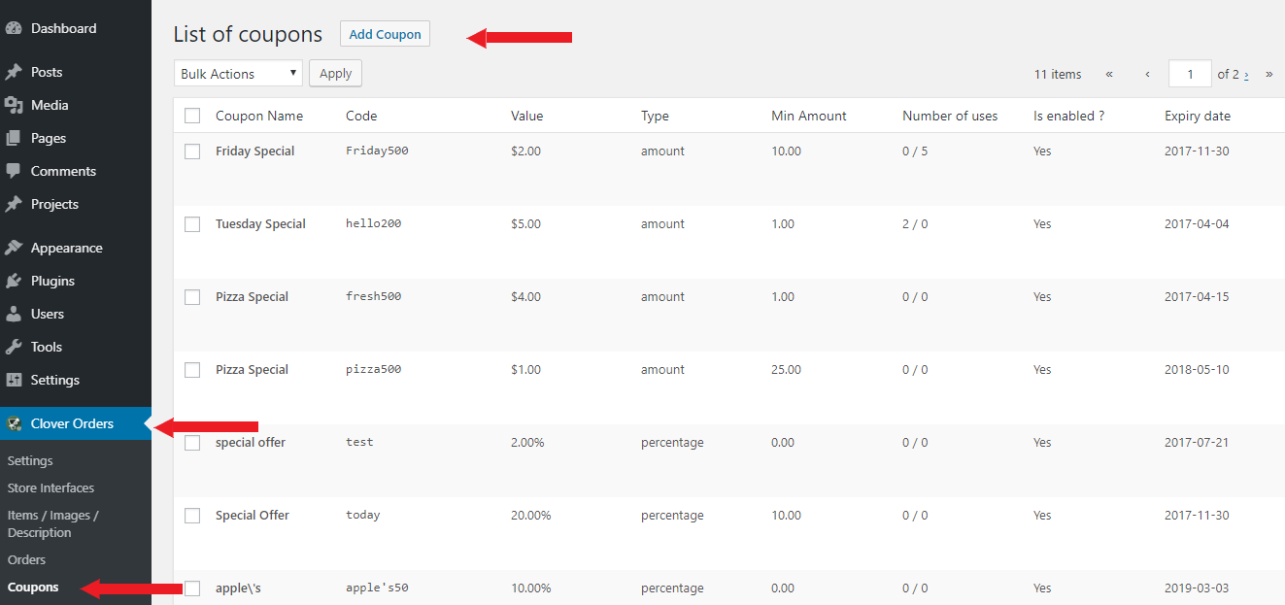
Task: Click the Appearance paintbrush icon
Action: point(14,248)
